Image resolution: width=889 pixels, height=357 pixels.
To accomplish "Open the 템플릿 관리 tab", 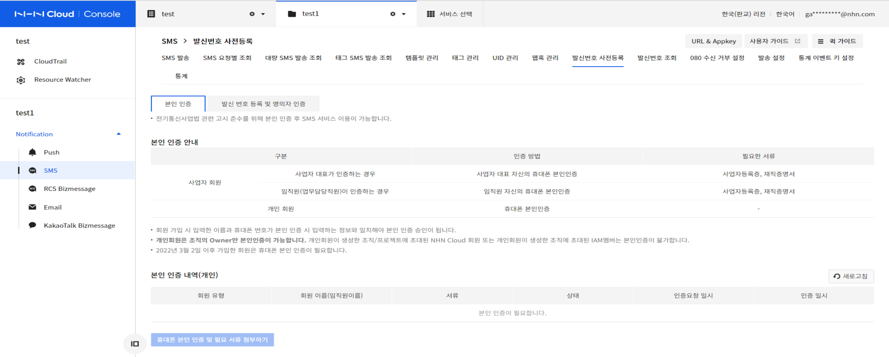I will coord(422,58).
